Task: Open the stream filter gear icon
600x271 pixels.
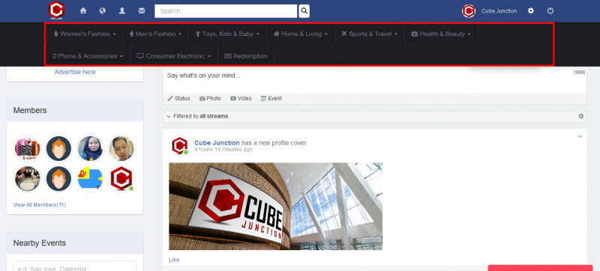Action: [x=580, y=116]
